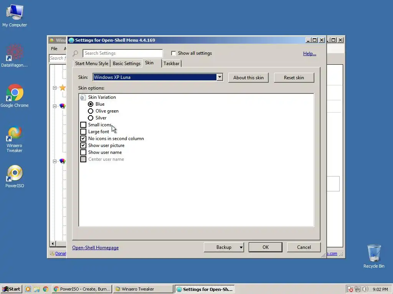Screen dimensions: 393x294
Task: Uncheck No icons in second column
Action: [x=83, y=139]
